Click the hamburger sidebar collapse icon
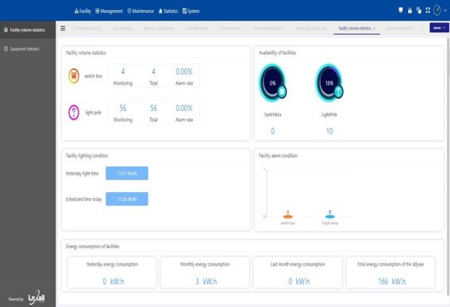The image size is (450, 307). (63, 28)
